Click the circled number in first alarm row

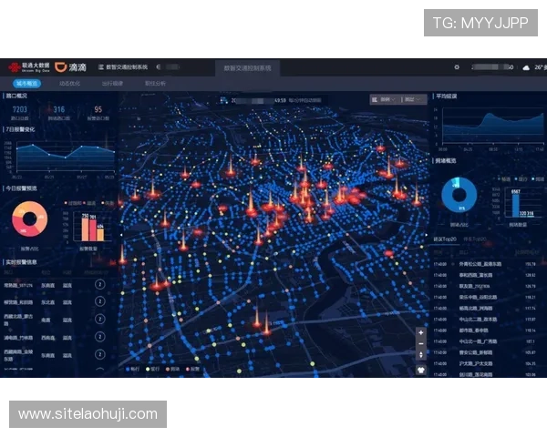99,285
